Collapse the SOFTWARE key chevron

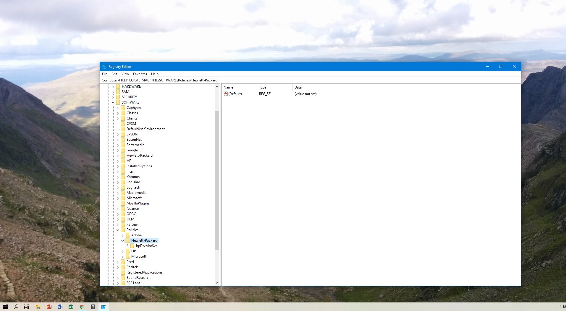coord(114,102)
